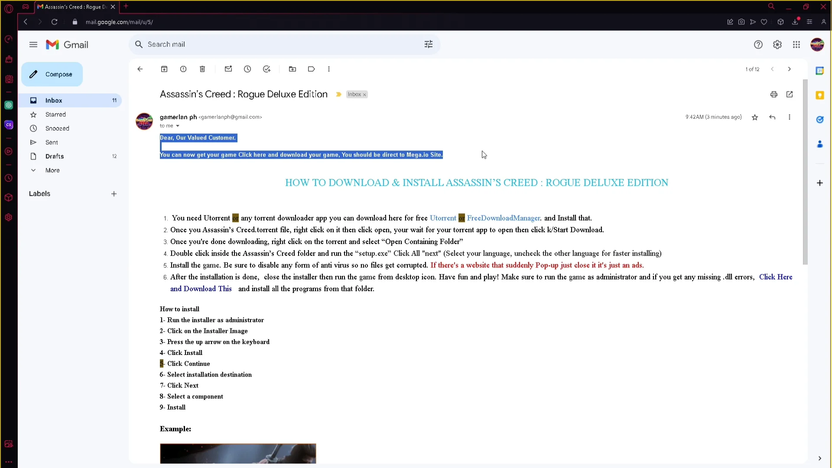Viewport: 832px width, 468px height.
Task: Star this message from gamerlan ph
Action: (755, 117)
